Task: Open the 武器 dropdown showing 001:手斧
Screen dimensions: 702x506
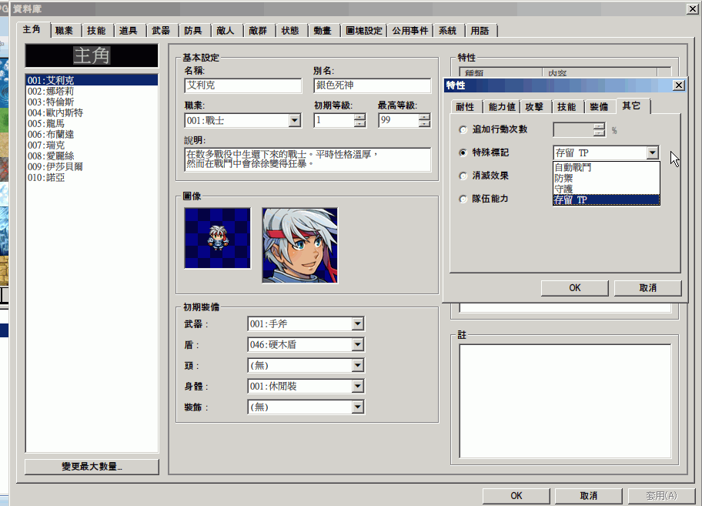Action: pyautogui.click(x=357, y=323)
